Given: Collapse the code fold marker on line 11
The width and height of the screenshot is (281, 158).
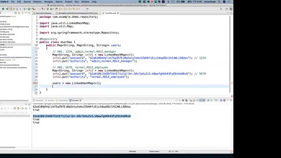Looking at the screenshot, I should click(38, 49).
